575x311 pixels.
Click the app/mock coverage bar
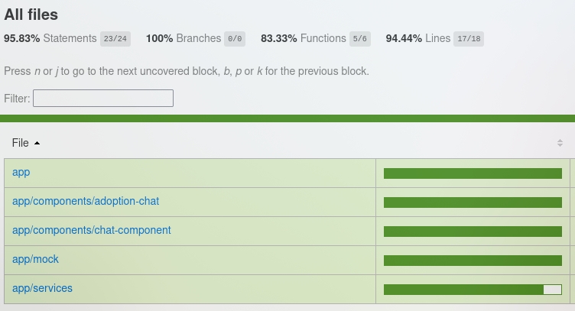click(x=473, y=261)
